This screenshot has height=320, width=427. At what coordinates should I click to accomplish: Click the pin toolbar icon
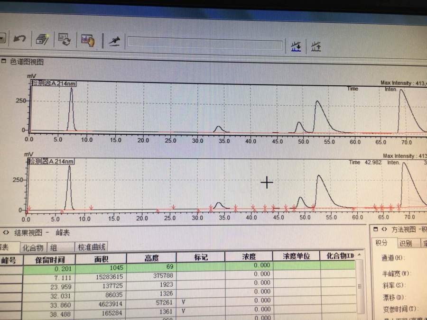tap(115, 41)
